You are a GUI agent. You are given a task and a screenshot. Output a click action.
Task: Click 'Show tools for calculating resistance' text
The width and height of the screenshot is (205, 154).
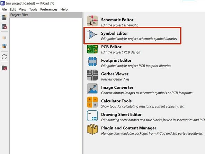(x=143, y=106)
